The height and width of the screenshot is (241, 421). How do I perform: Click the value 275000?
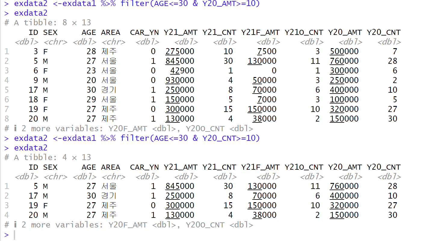coord(180,51)
